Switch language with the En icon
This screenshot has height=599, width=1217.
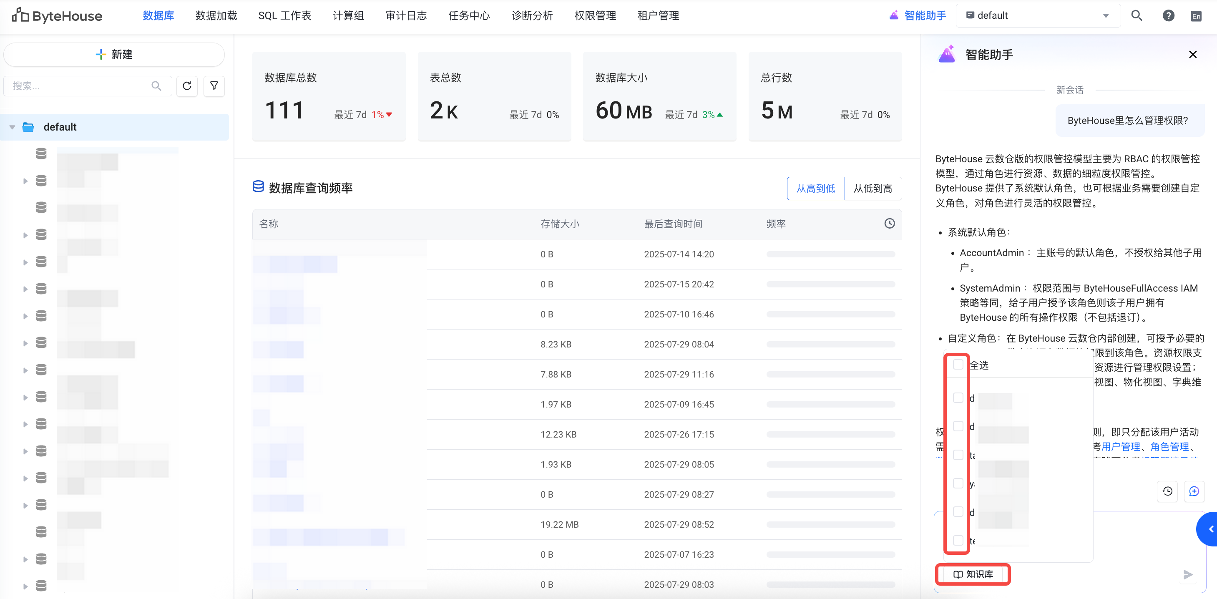[1196, 16]
